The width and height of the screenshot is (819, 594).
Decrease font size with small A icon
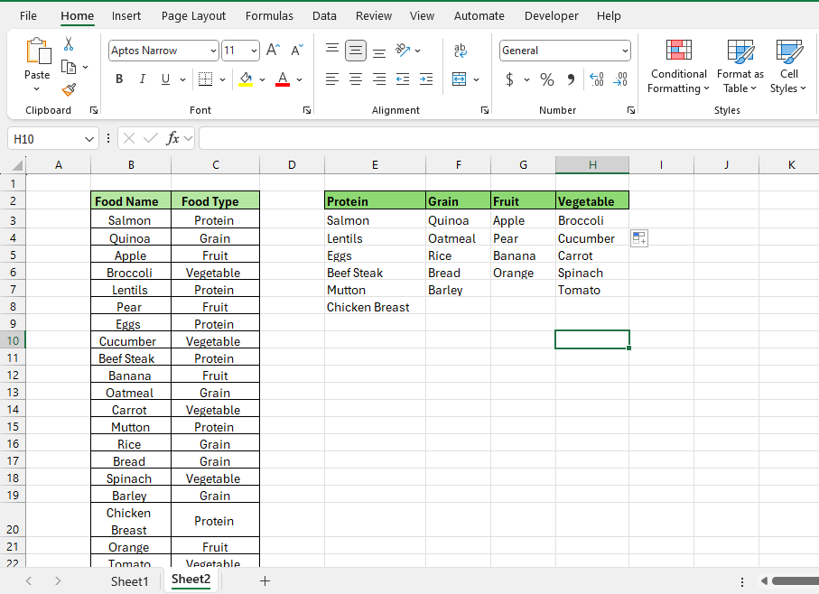coord(297,51)
